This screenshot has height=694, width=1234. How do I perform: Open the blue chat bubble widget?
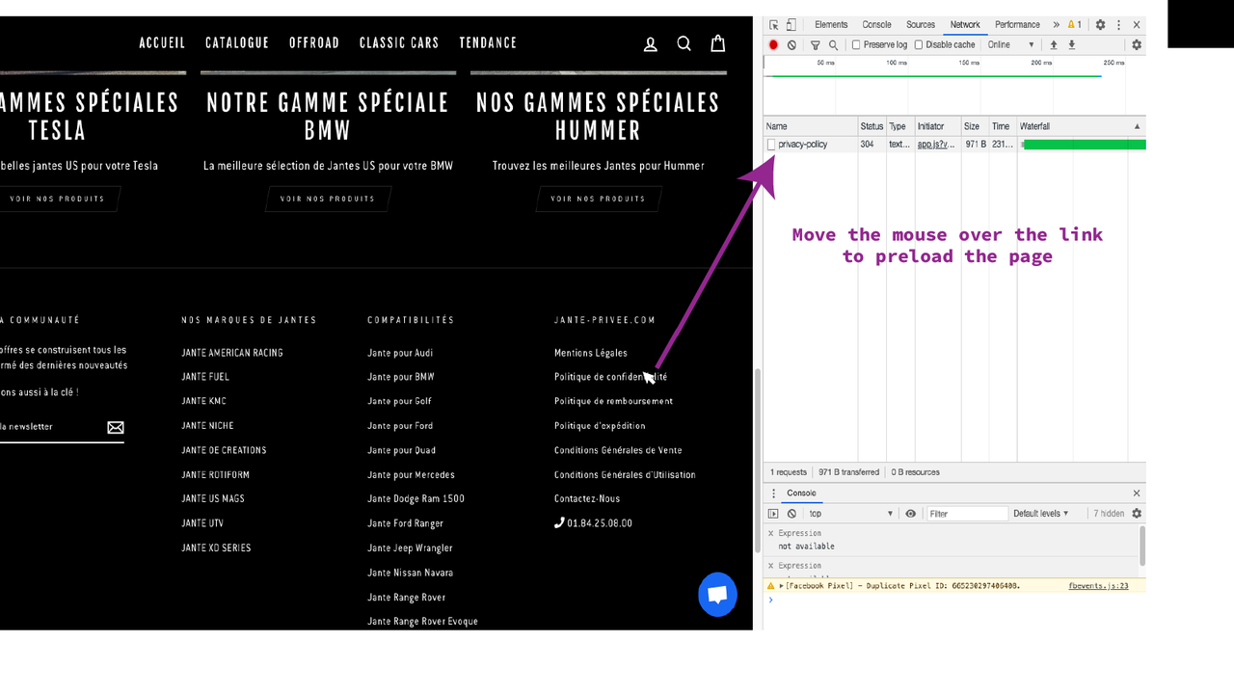click(717, 595)
